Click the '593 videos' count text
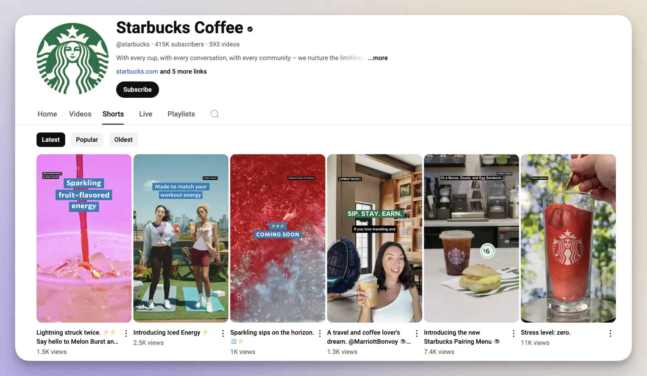647x376 pixels. click(x=224, y=44)
